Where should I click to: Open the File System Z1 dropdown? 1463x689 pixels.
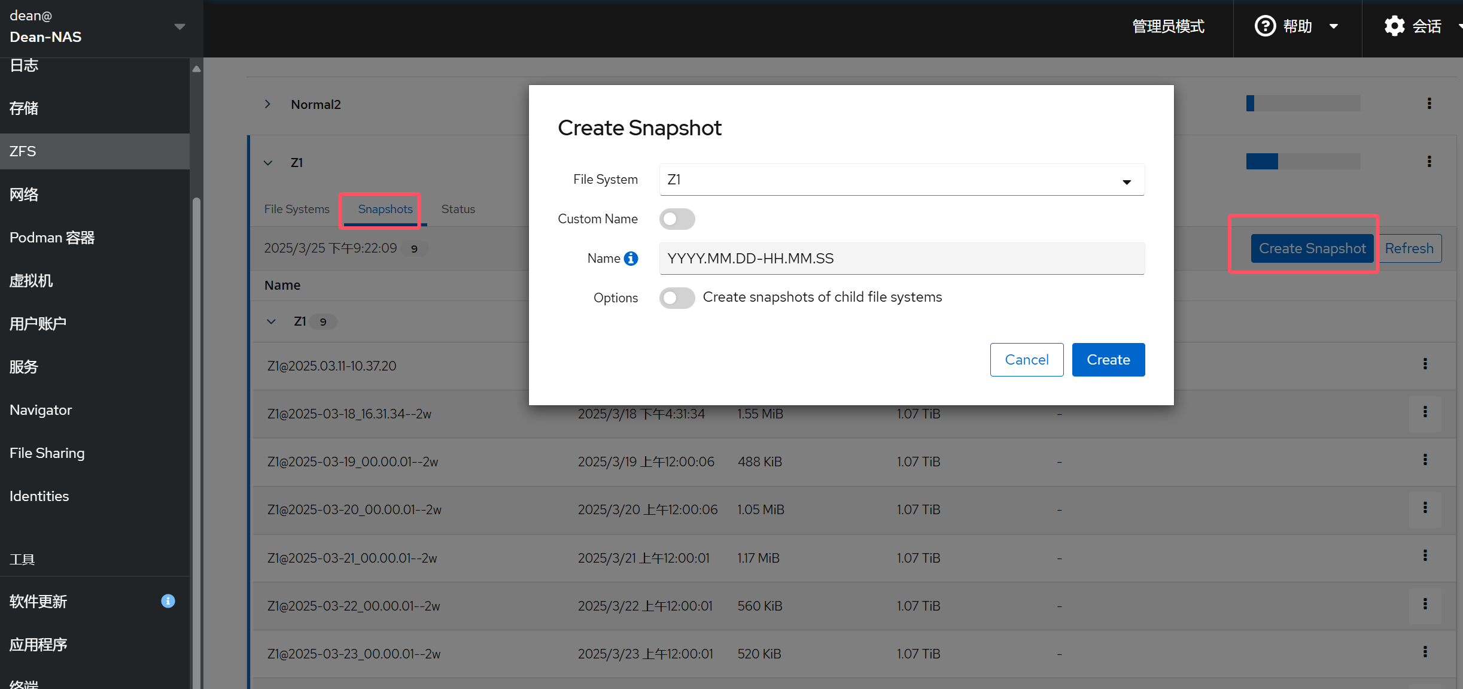tap(901, 180)
